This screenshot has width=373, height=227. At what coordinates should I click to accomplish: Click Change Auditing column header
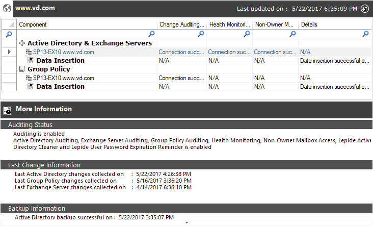click(x=182, y=24)
